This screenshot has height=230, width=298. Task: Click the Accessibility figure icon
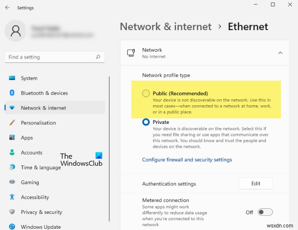coord(12,197)
